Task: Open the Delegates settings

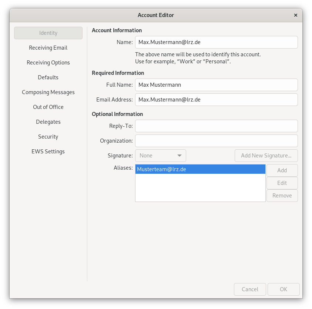Action: [x=48, y=122]
